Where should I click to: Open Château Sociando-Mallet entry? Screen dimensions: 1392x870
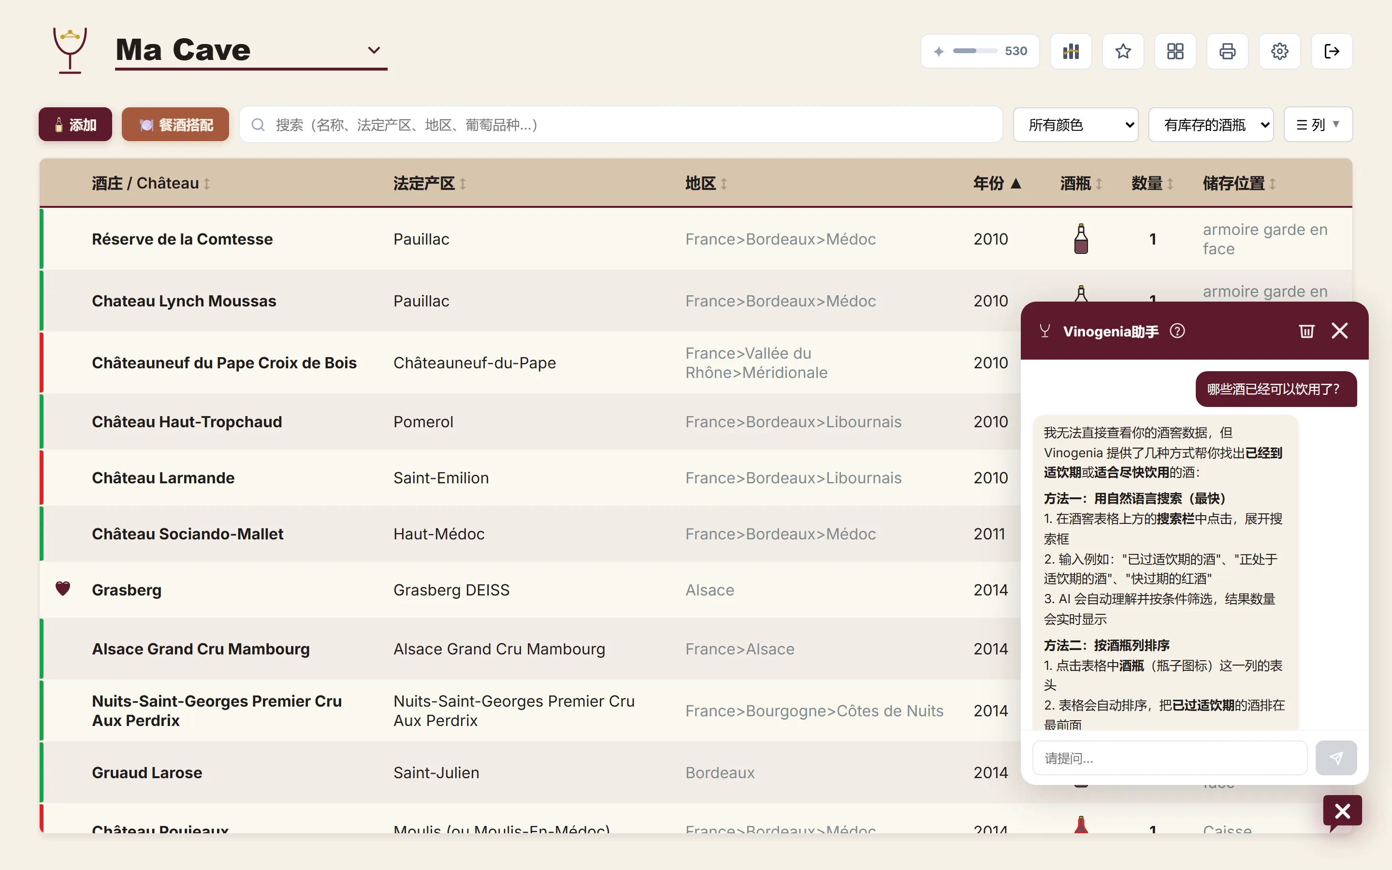188,534
